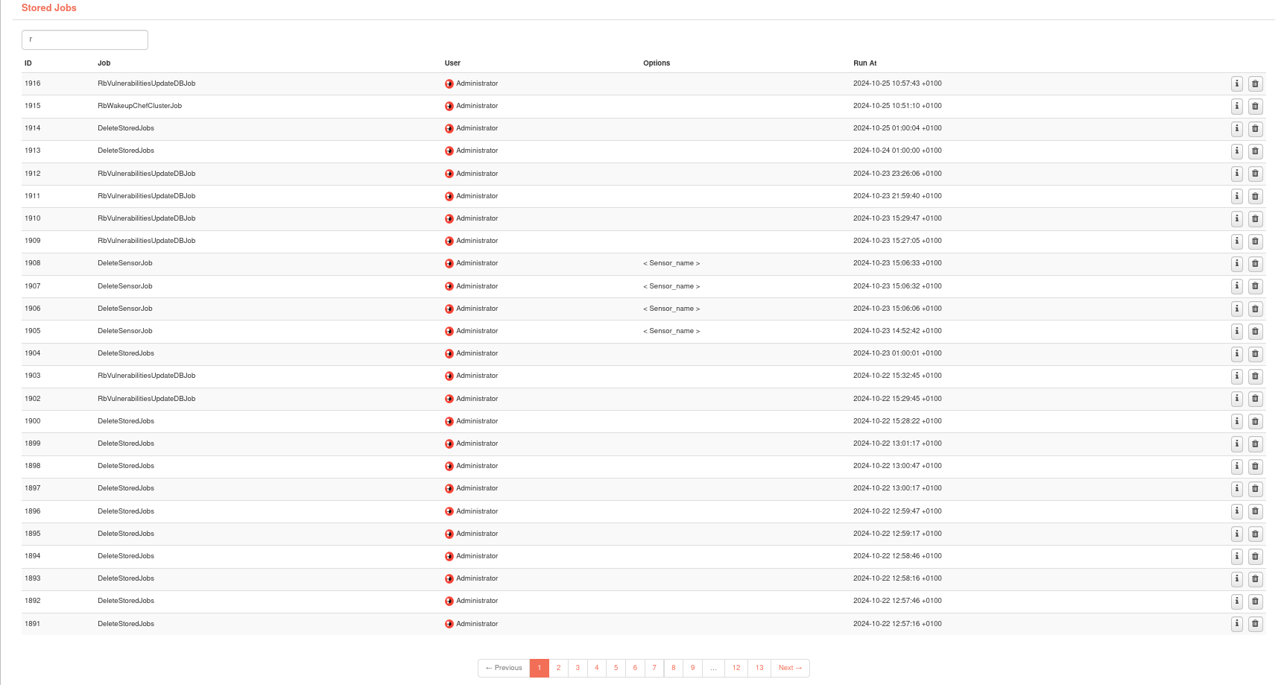
Task: Go to page 9
Action: (692, 668)
